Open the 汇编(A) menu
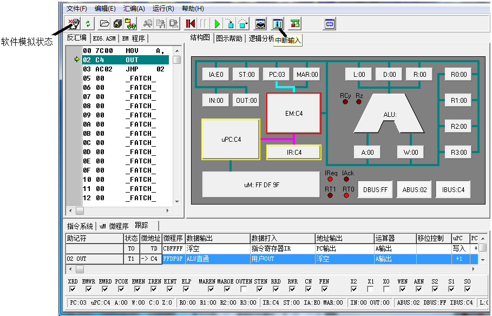Image resolution: width=492 pixels, height=316 pixels. click(x=134, y=9)
